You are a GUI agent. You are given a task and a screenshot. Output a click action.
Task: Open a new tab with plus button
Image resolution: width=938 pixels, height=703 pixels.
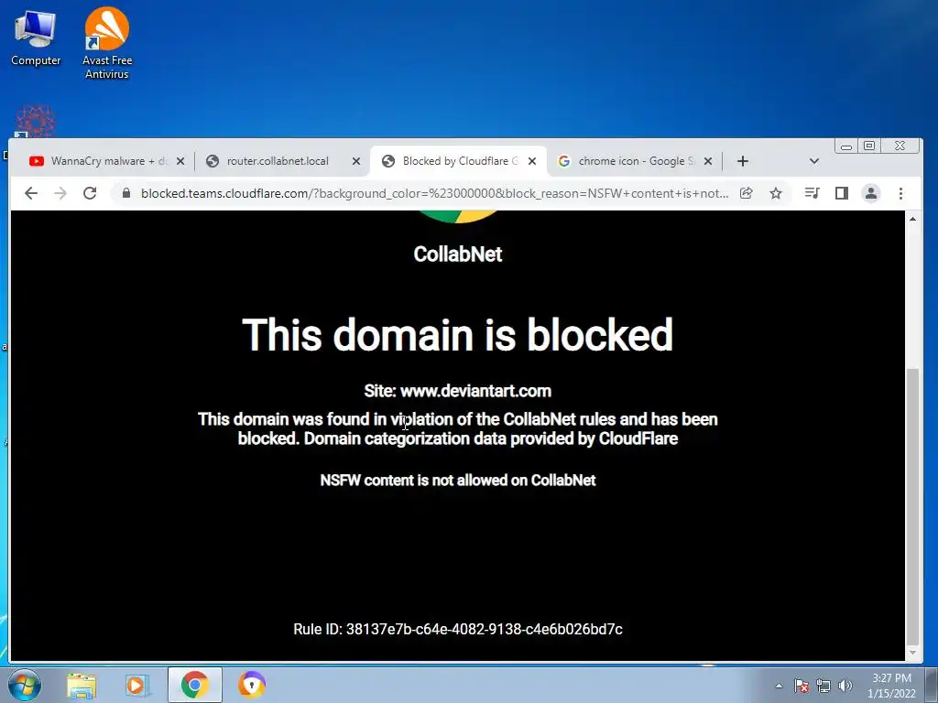(x=742, y=161)
